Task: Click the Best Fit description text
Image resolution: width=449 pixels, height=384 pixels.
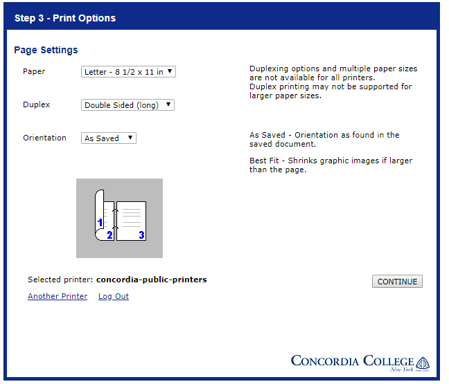Action: click(x=331, y=165)
